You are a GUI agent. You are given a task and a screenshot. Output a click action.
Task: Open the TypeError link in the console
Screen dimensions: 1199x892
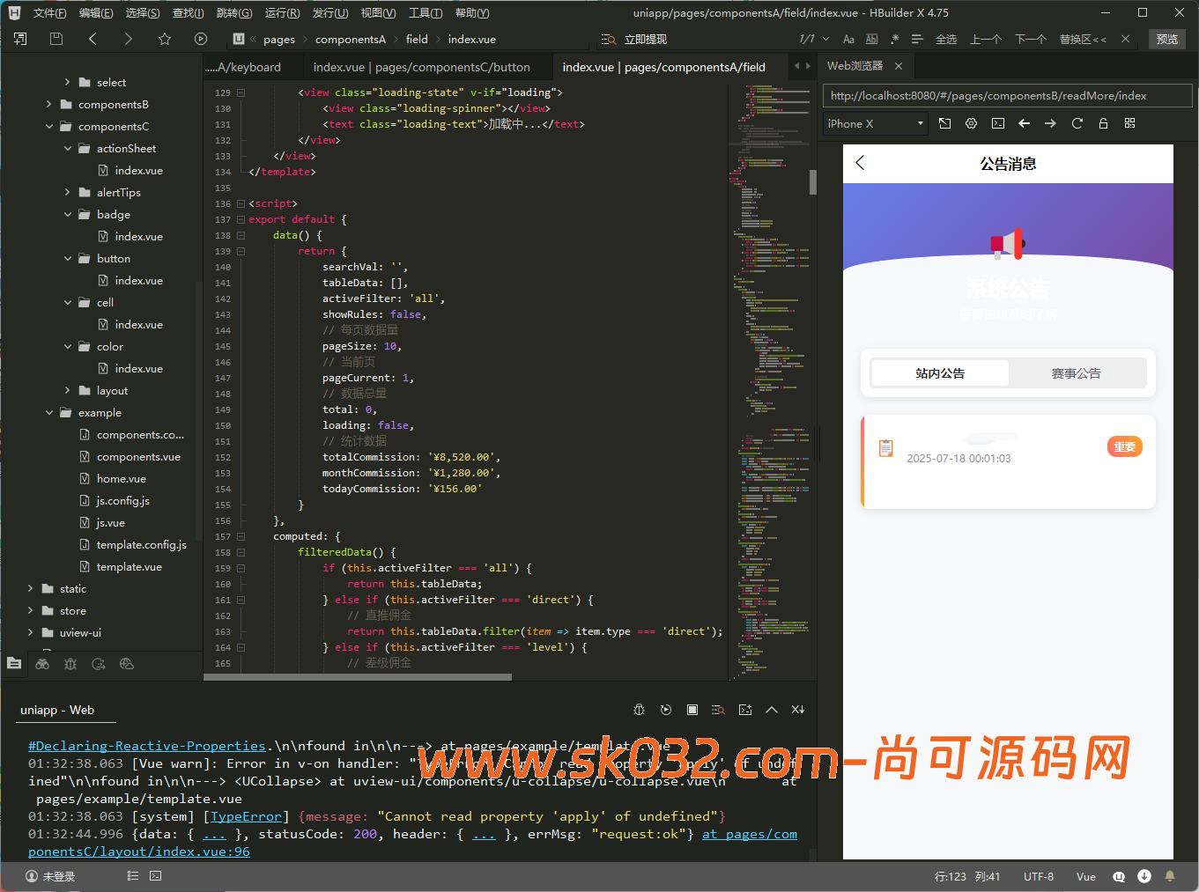246,816
